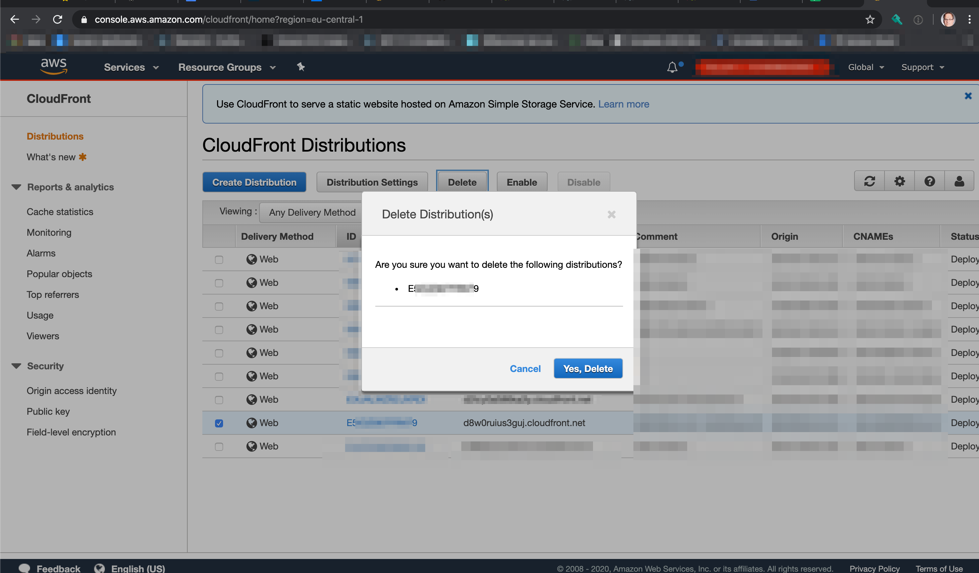979x573 pixels.
Task: Open Public key page
Action: click(48, 411)
